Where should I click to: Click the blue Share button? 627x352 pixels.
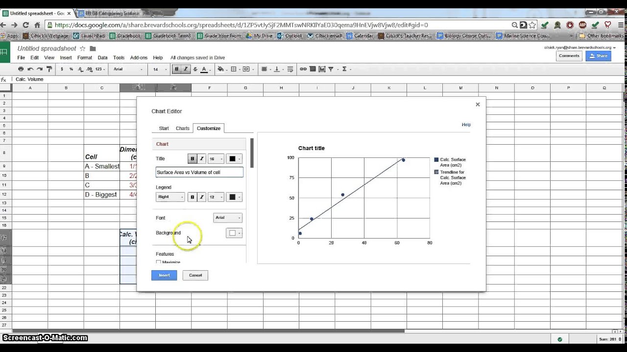(598, 56)
